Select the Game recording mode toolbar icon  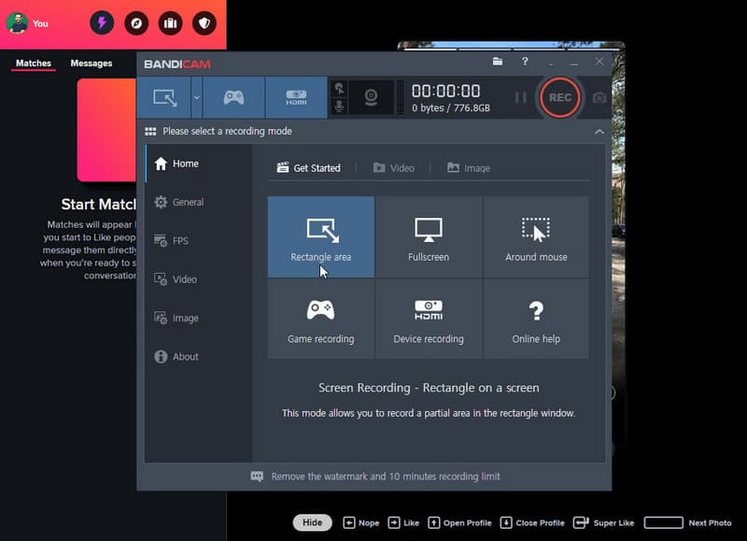(x=233, y=97)
